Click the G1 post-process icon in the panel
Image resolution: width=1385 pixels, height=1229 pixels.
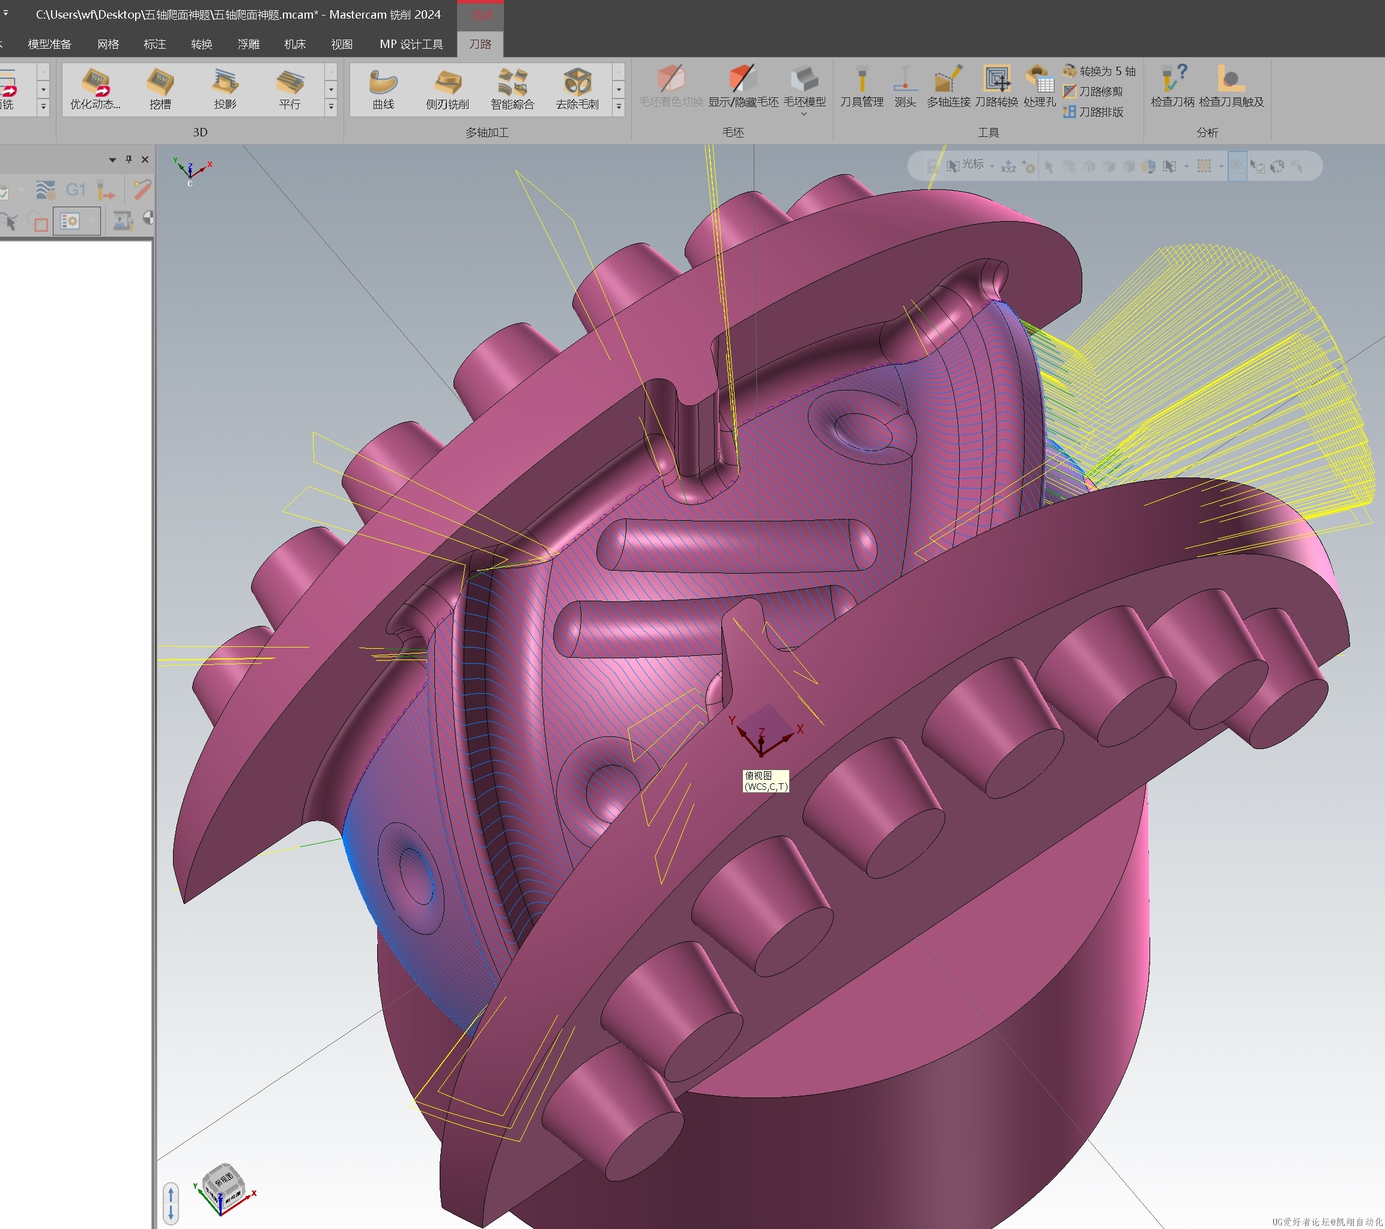point(76,190)
